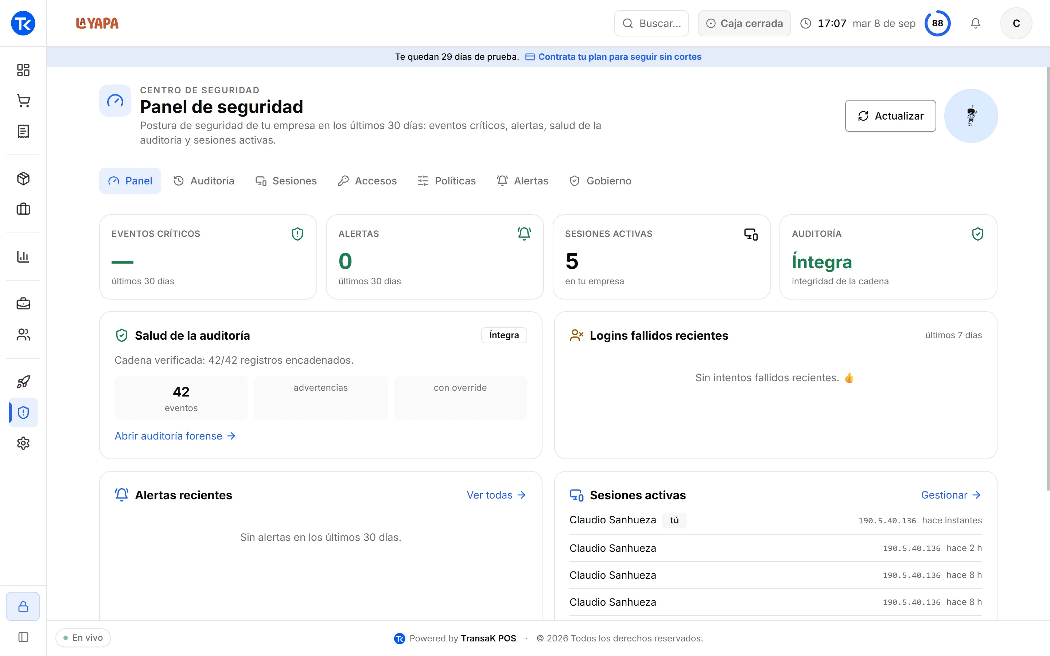Open the suitcase inventory sidebar icon
The height and width of the screenshot is (656, 1050).
coord(23,209)
